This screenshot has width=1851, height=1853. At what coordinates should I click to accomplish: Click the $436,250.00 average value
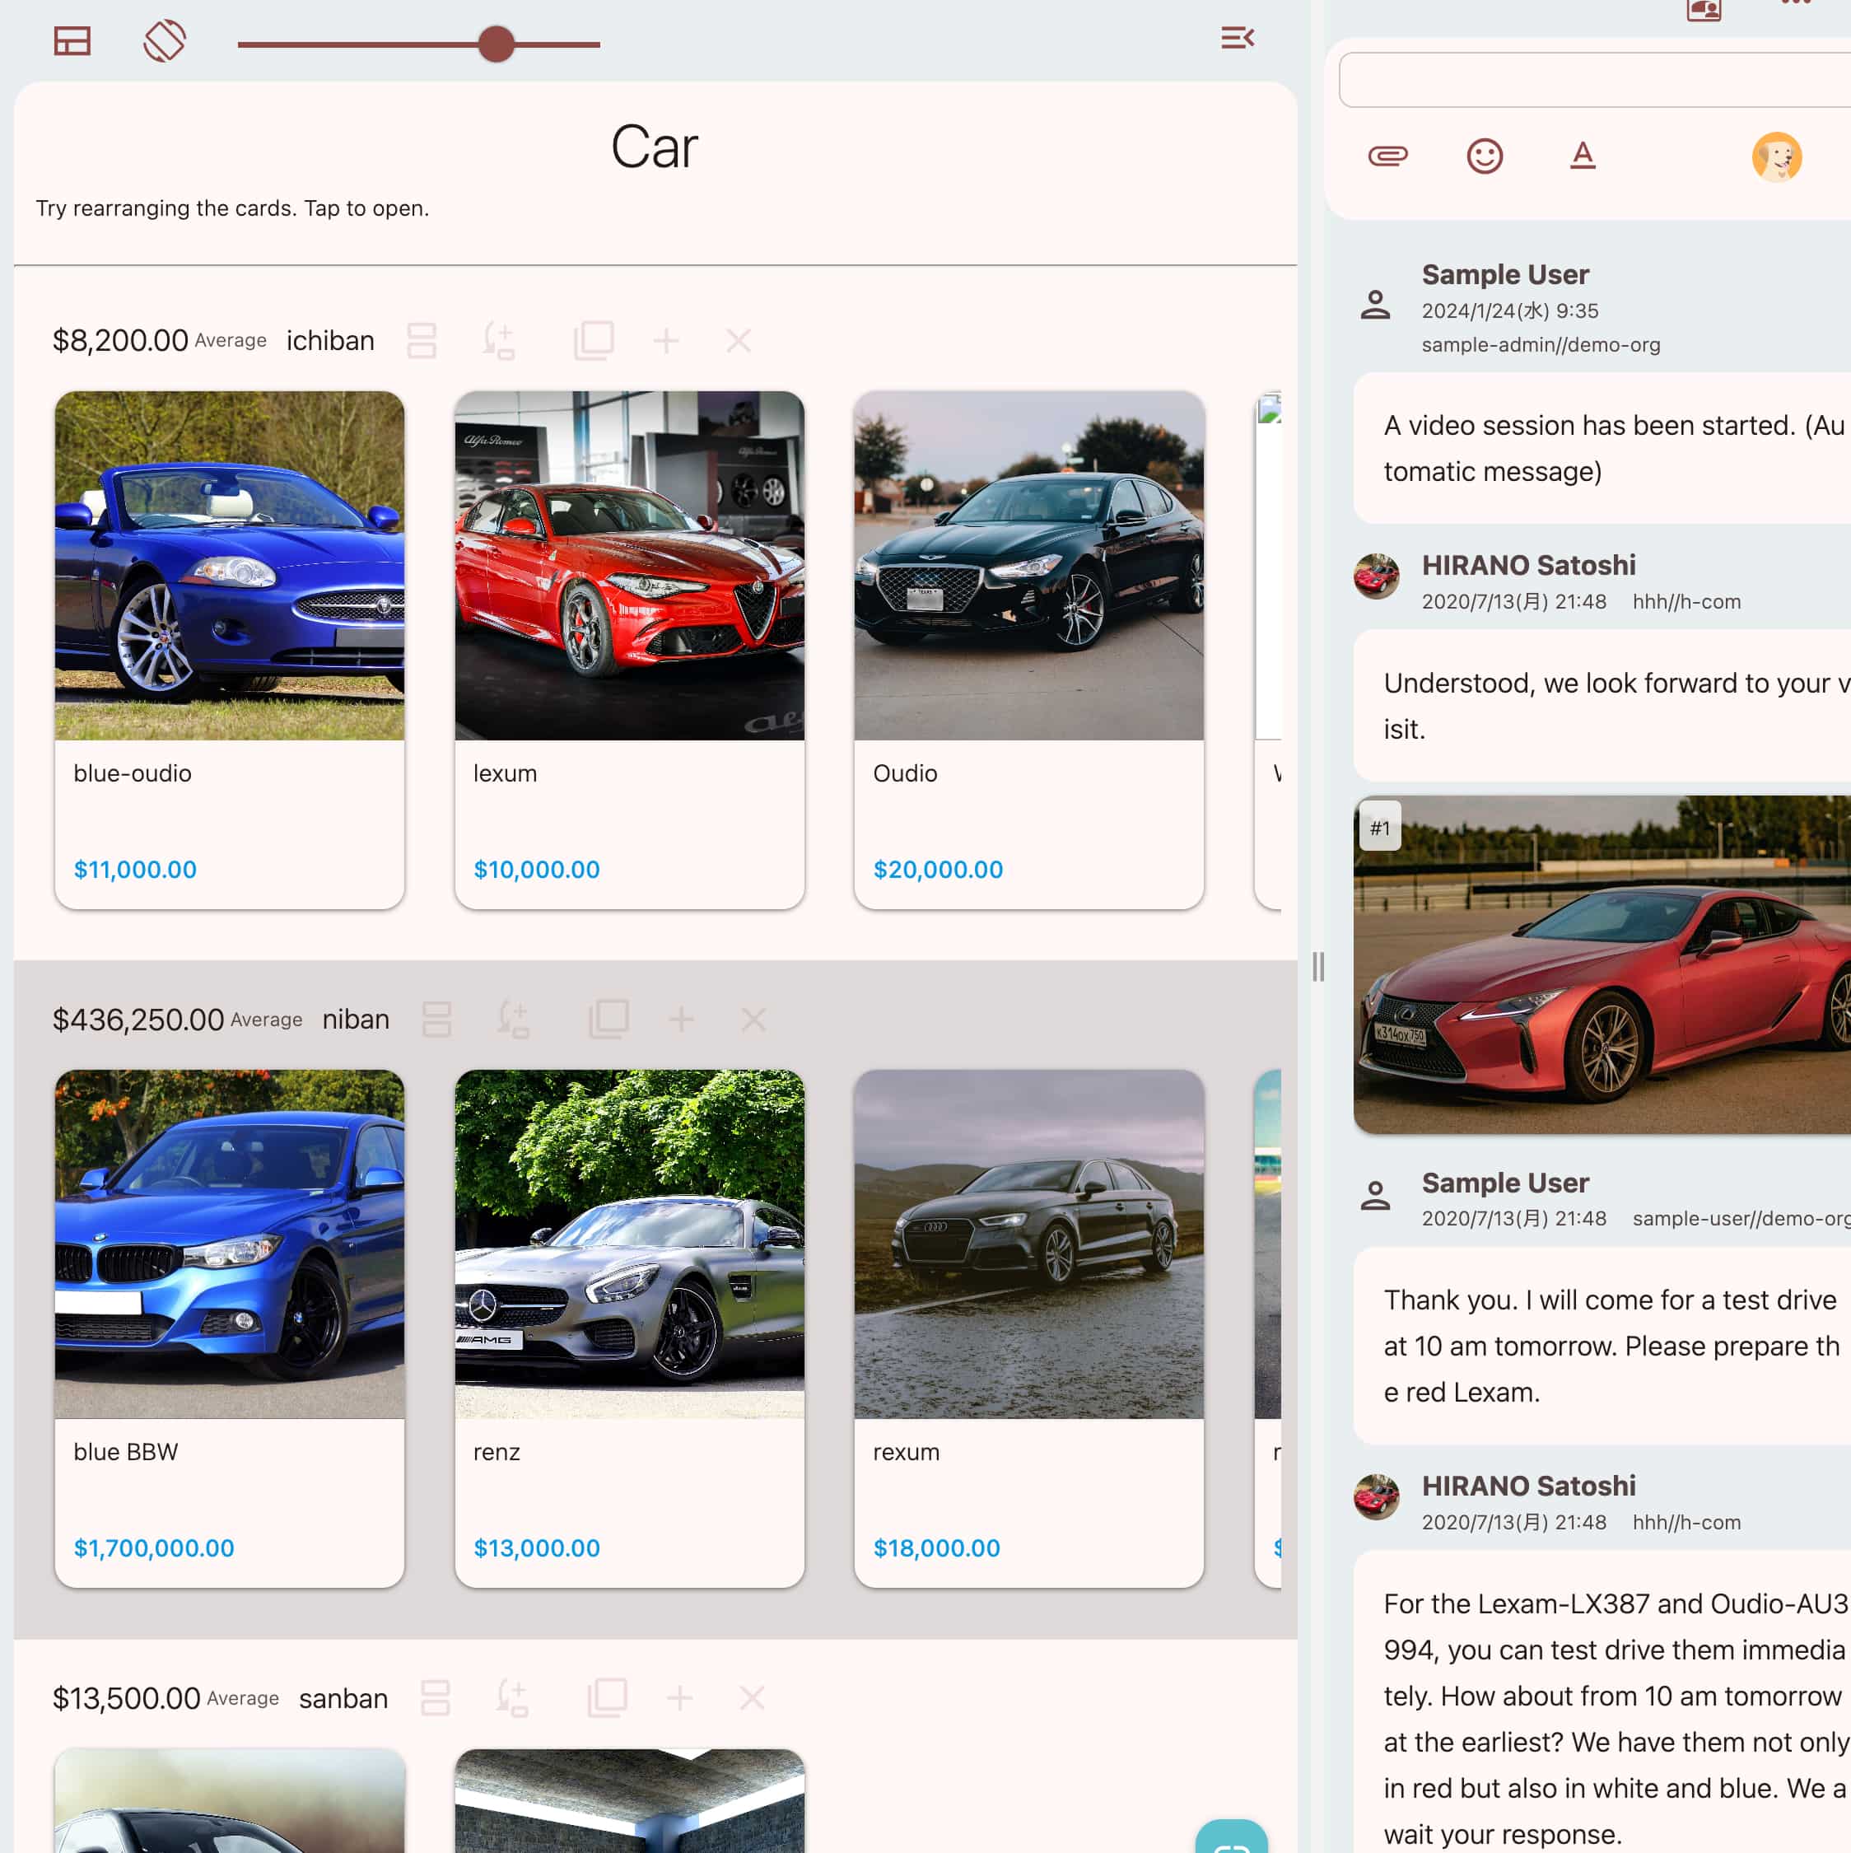coord(138,1020)
